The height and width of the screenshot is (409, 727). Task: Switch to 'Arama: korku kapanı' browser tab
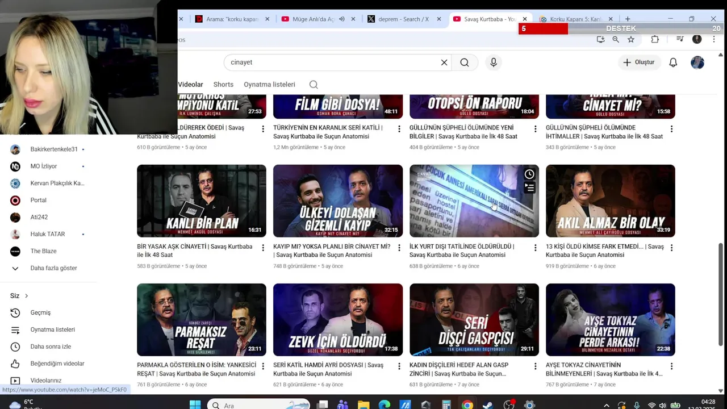232,19
